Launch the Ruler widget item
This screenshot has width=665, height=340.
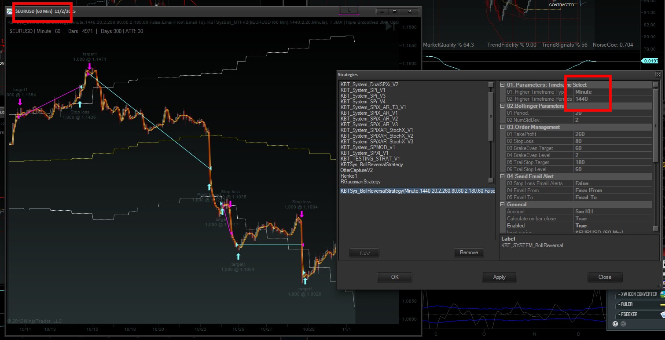pyautogui.click(x=640, y=304)
